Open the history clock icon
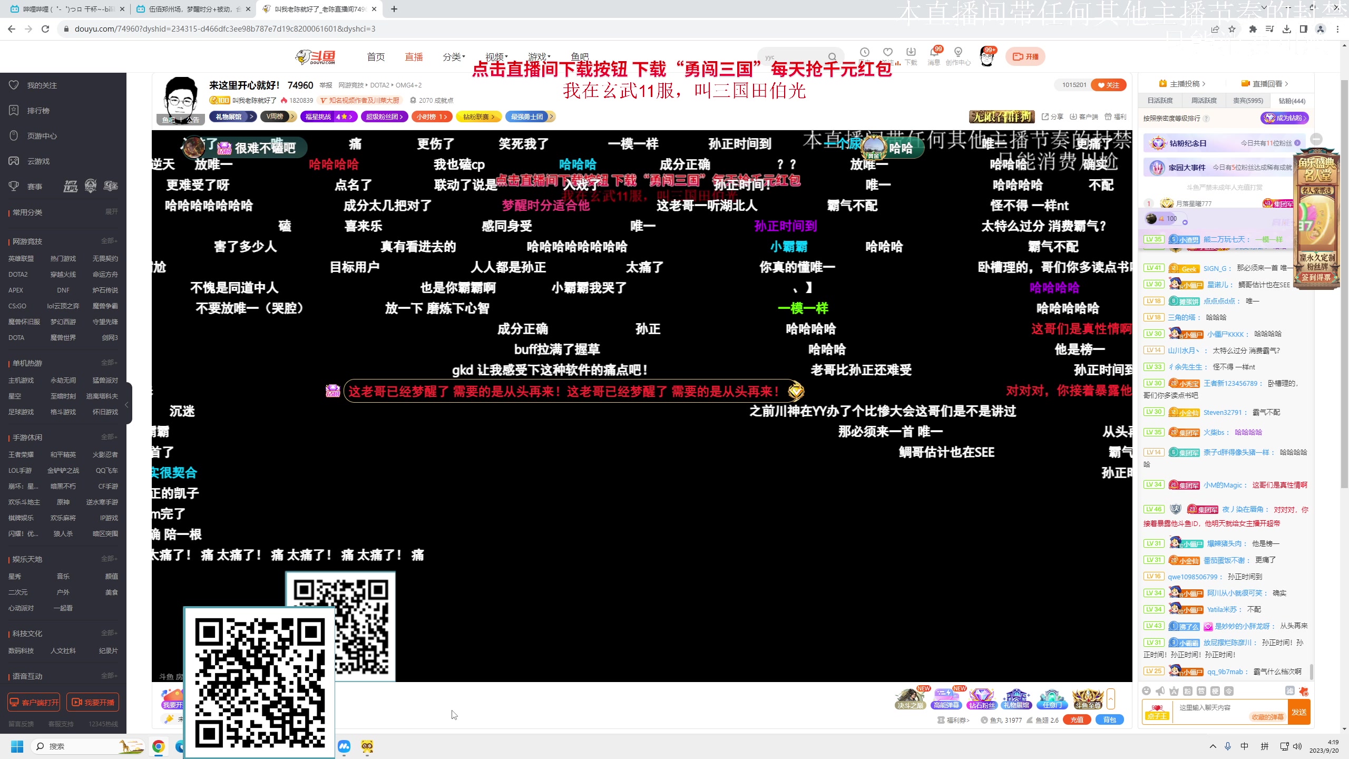 pos(865,52)
